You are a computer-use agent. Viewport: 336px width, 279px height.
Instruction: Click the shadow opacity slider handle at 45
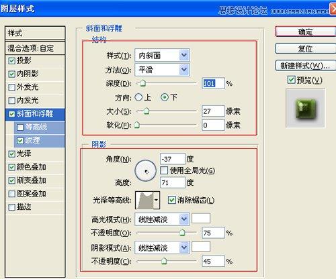(164, 261)
